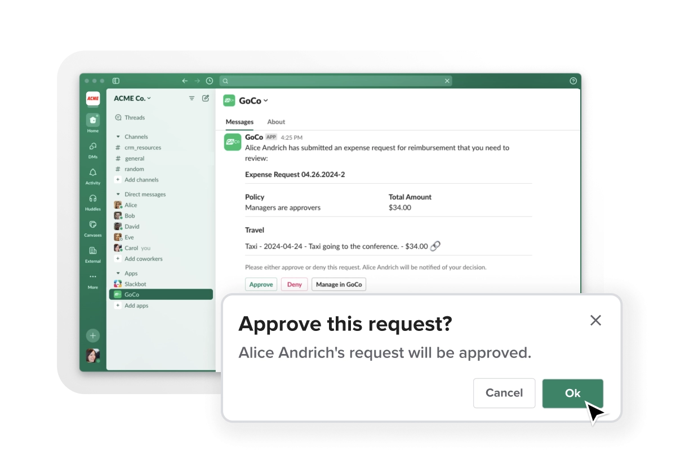Viewport: 676px width, 451px height.
Task: Click the GoCo avatar beside the message
Action: pyautogui.click(x=233, y=143)
